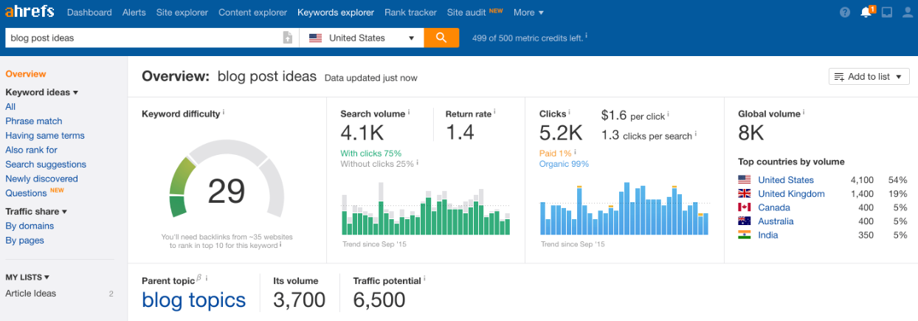Click the United Kingdom country link
The width and height of the screenshot is (918, 321).
point(791,193)
